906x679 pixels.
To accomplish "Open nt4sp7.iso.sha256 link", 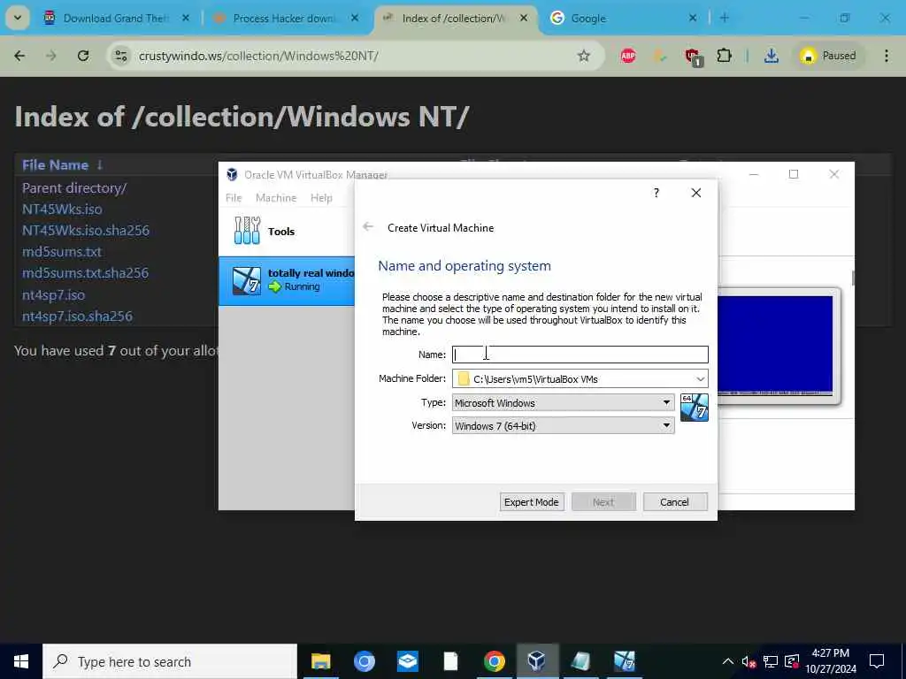I will point(77,317).
